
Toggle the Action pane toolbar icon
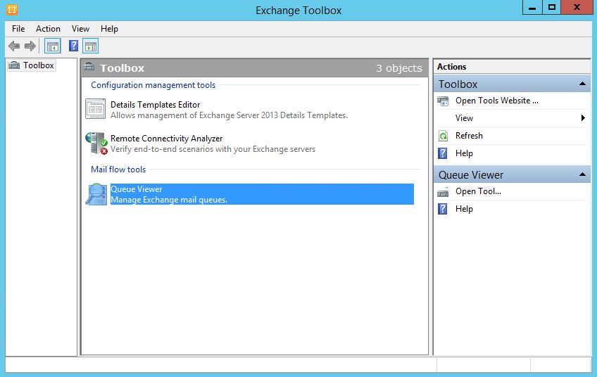[x=91, y=46]
